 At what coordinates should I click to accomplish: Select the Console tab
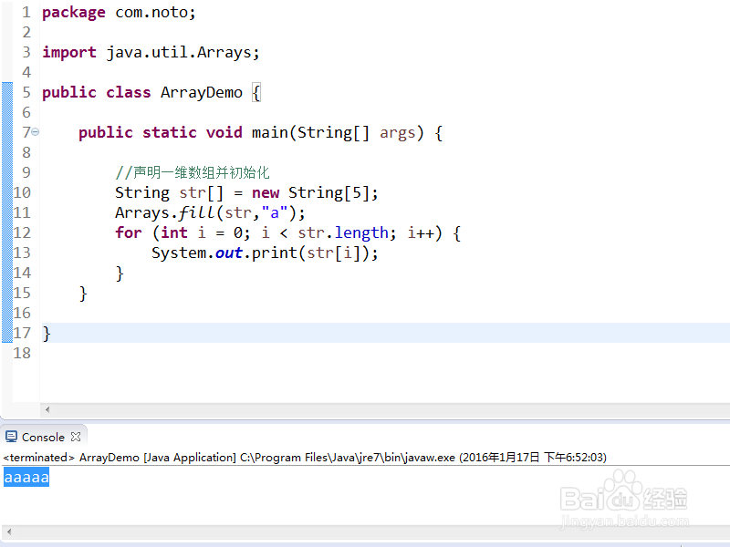41,437
